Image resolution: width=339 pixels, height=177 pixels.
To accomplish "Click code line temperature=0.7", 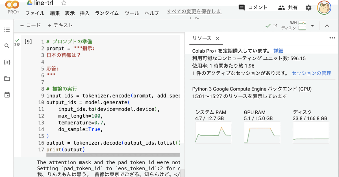I will click(x=82, y=123).
